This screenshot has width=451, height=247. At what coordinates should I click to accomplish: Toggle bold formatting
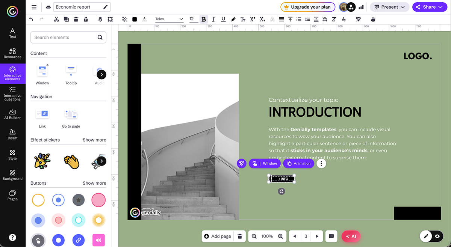click(204, 19)
